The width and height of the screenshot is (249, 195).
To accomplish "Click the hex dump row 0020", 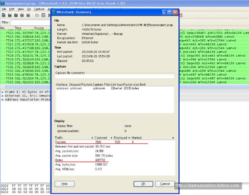I will coord(25,192).
